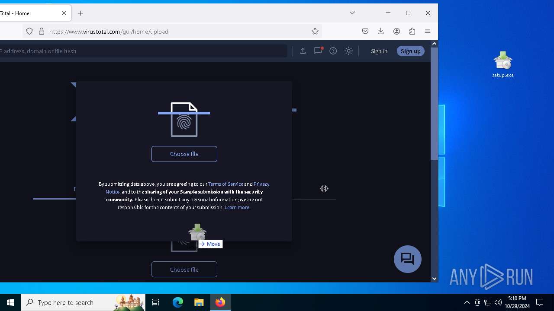Open the Learn more link
The width and height of the screenshot is (554, 311).
pyautogui.click(x=237, y=207)
